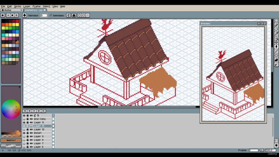Play animation in Preview window
Screen dimensions: 279x157
(262, 24)
